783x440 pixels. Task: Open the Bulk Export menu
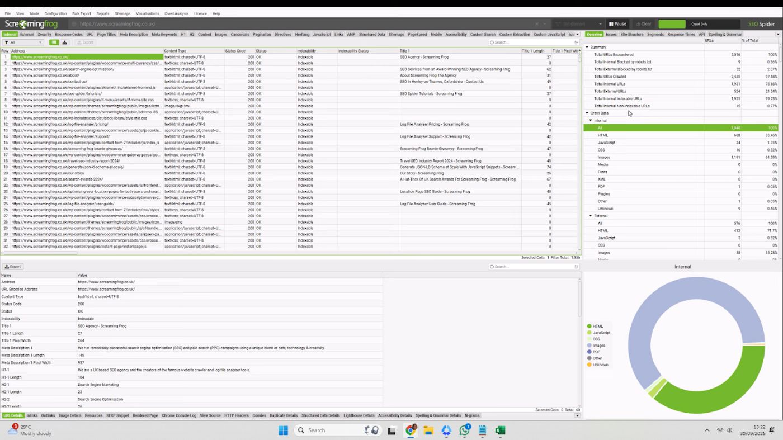pyautogui.click(x=81, y=13)
